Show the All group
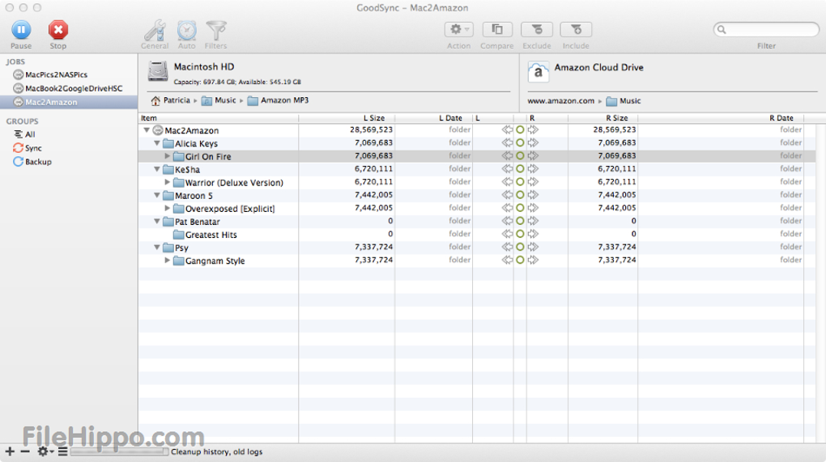 pos(29,134)
